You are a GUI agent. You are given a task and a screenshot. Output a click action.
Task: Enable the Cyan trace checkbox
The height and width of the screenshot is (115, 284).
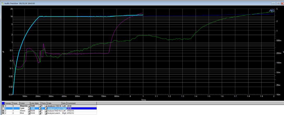coord(3,108)
